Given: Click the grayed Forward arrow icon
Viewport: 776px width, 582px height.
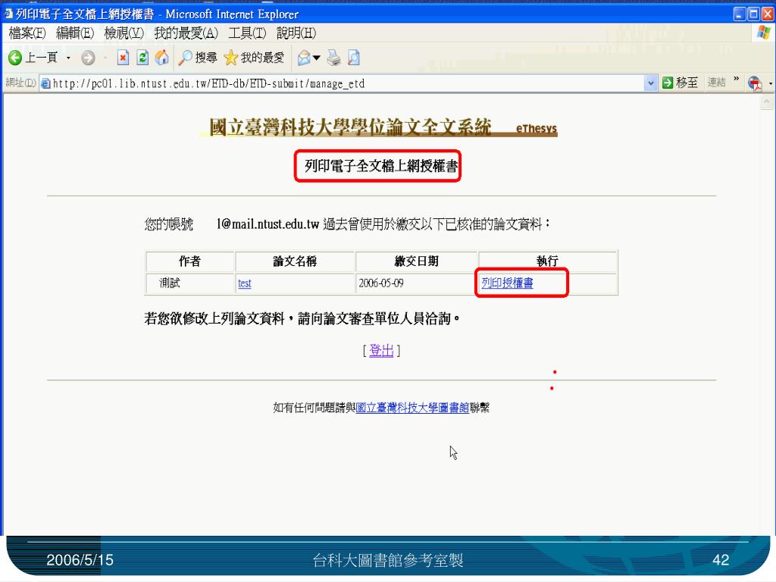Looking at the screenshot, I should pos(88,58).
